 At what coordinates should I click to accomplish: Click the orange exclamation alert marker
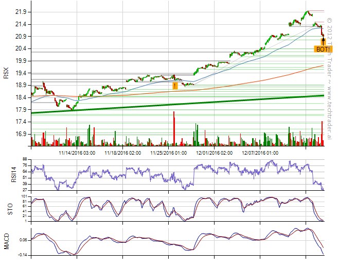[175, 86]
